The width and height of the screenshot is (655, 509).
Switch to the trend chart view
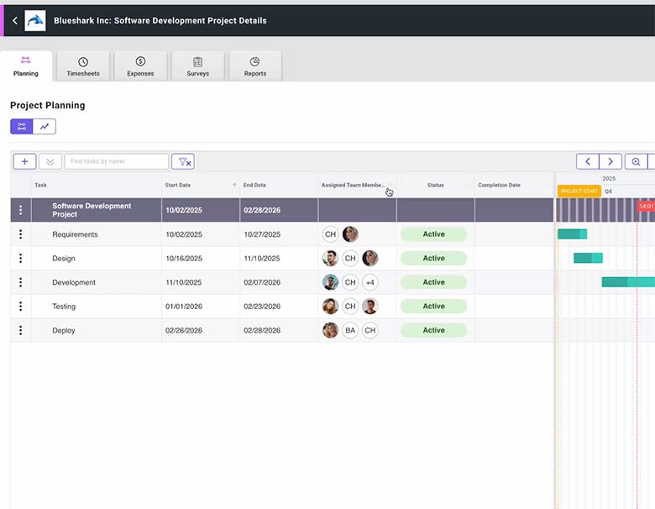[x=45, y=126]
